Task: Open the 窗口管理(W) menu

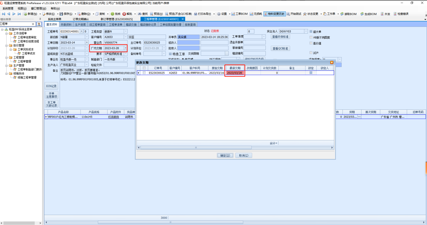Action: pos(38,8)
